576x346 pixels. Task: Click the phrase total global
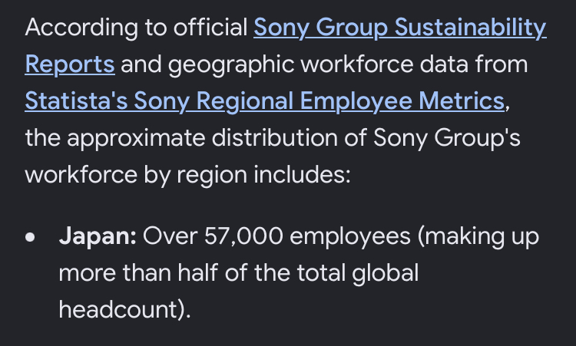[357, 273]
